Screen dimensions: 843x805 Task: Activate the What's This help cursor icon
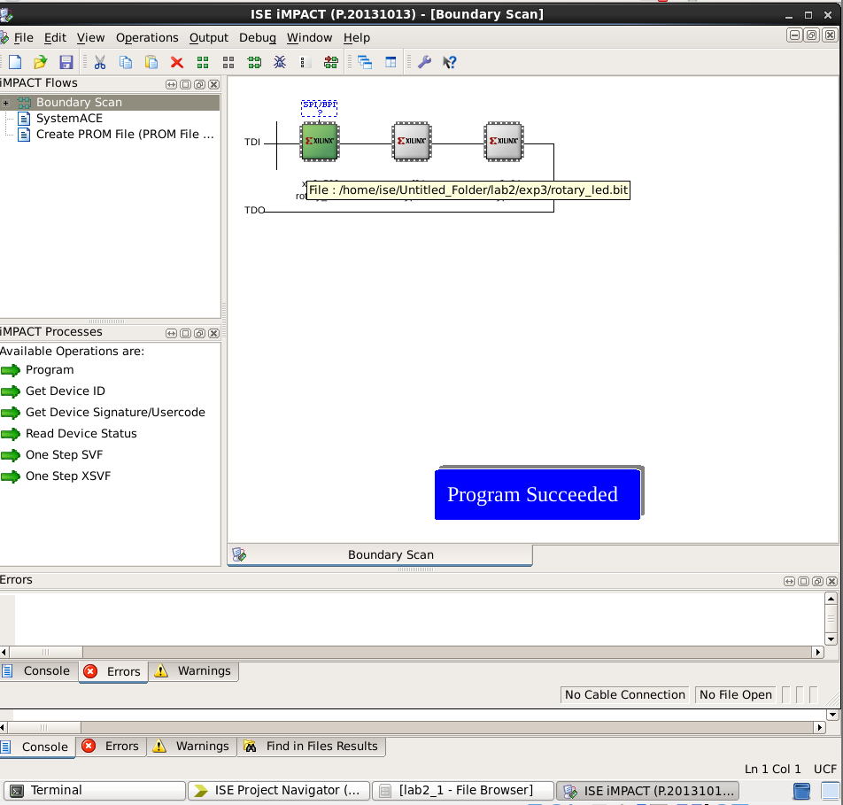[450, 62]
